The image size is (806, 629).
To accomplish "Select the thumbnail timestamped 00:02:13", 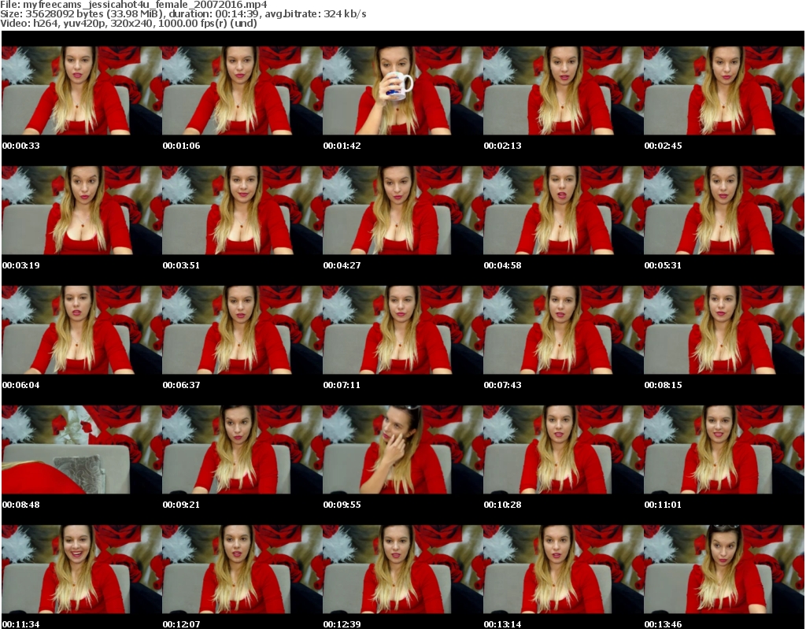I will (564, 91).
